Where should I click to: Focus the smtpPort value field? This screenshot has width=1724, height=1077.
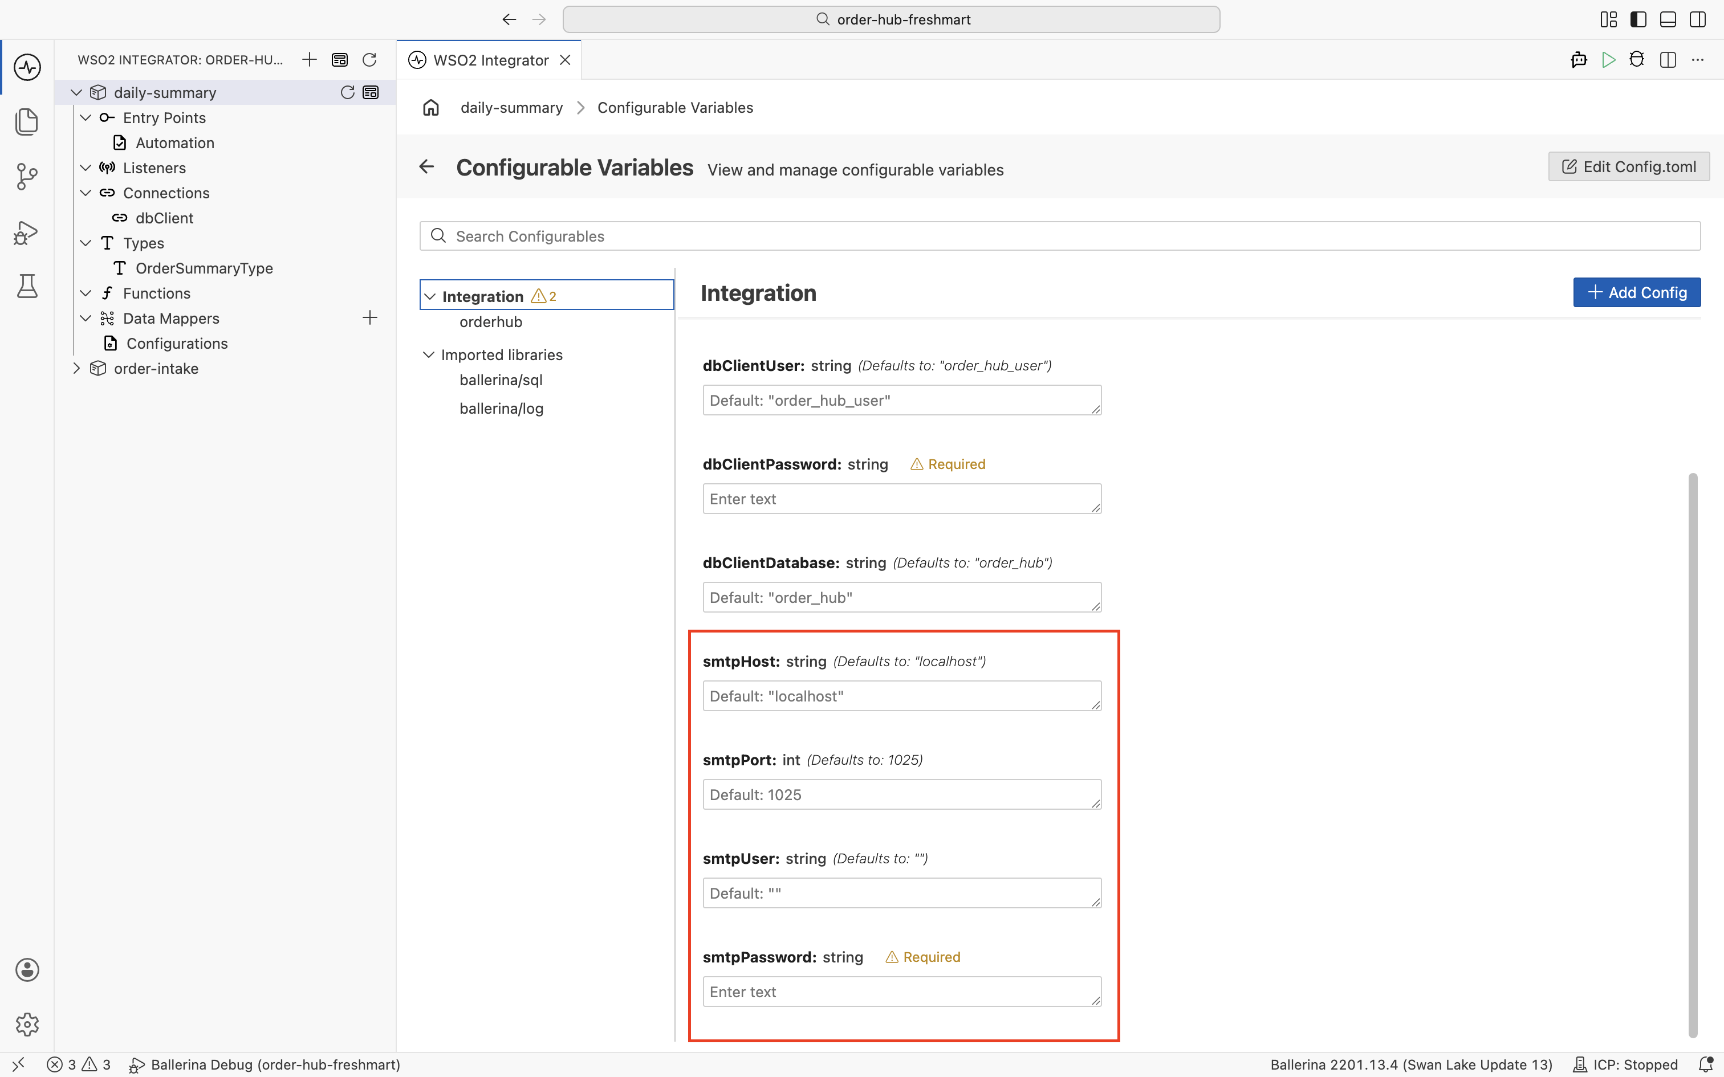(x=902, y=794)
